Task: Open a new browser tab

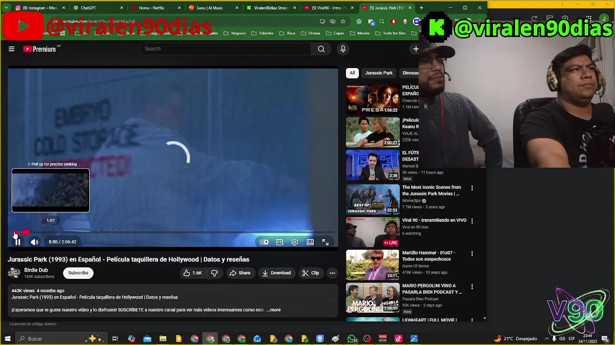Action: pos(421,8)
